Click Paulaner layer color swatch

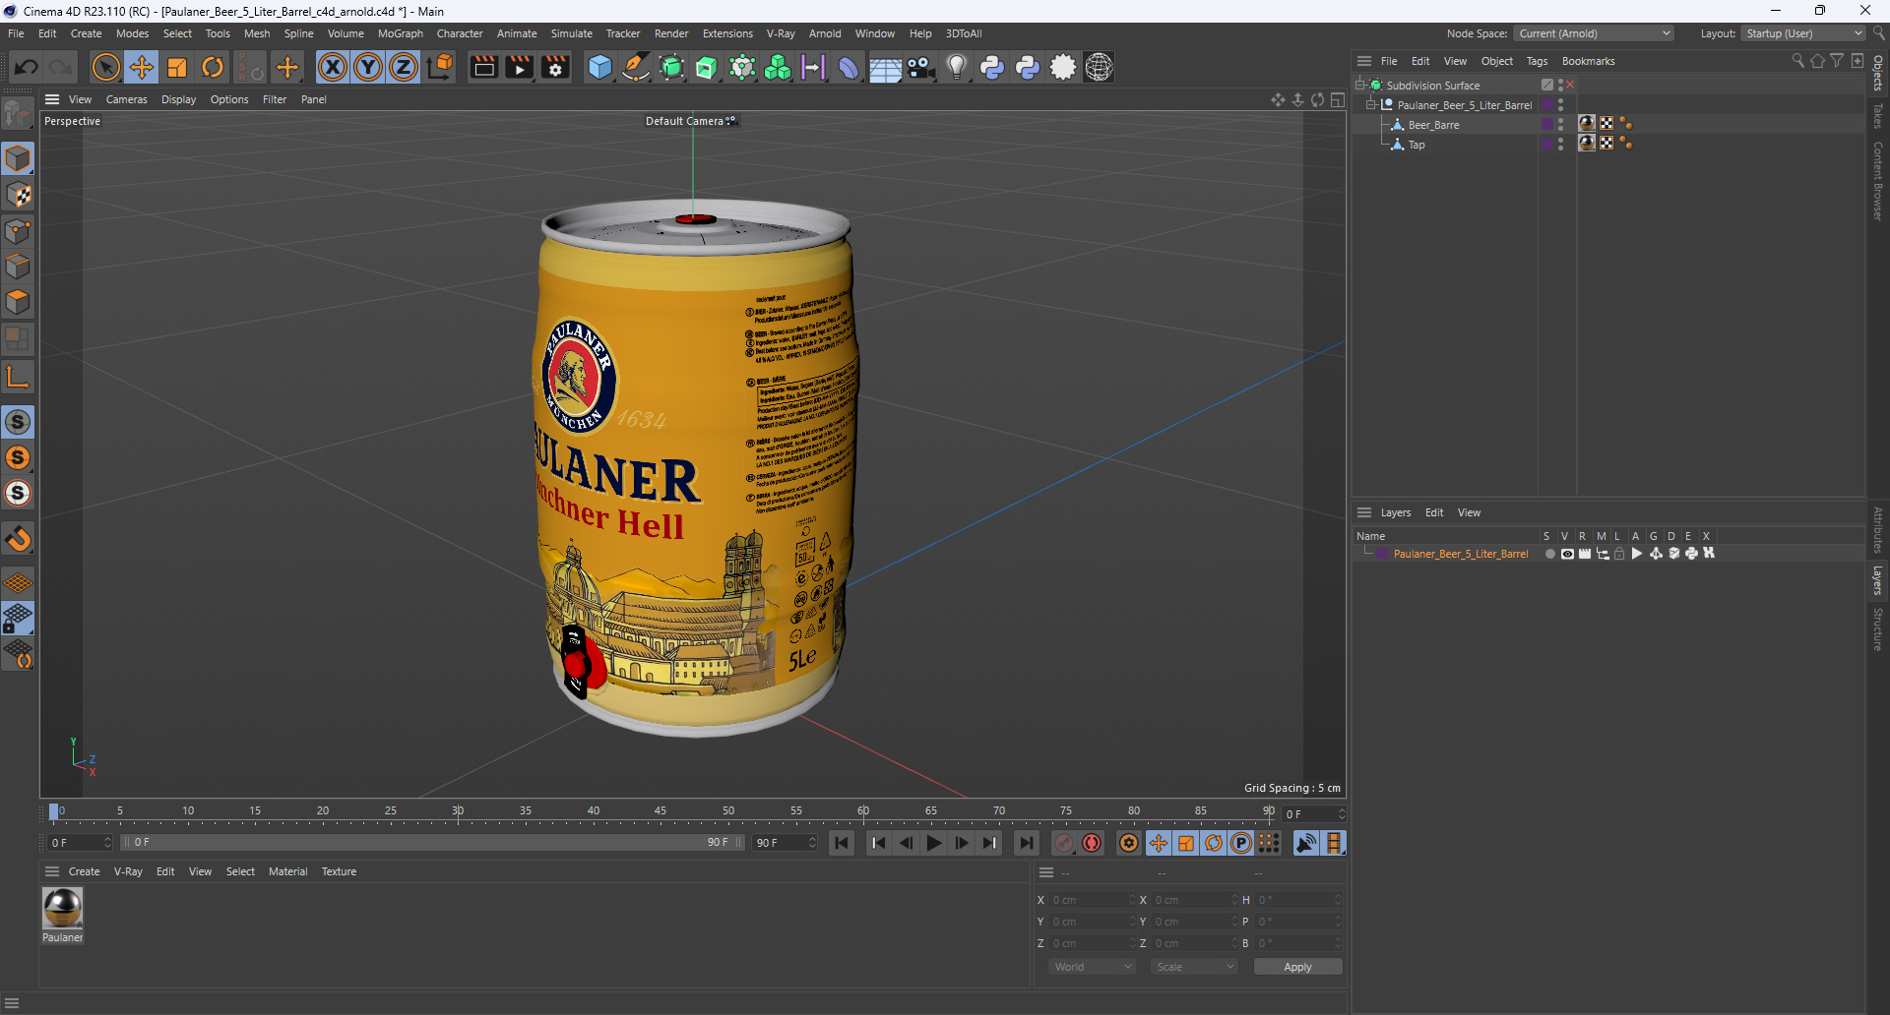click(x=1383, y=554)
